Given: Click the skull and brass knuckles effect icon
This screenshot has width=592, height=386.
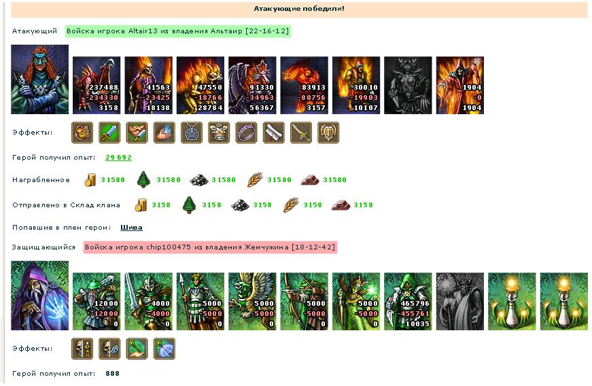Looking at the screenshot, I should tap(109, 349).
